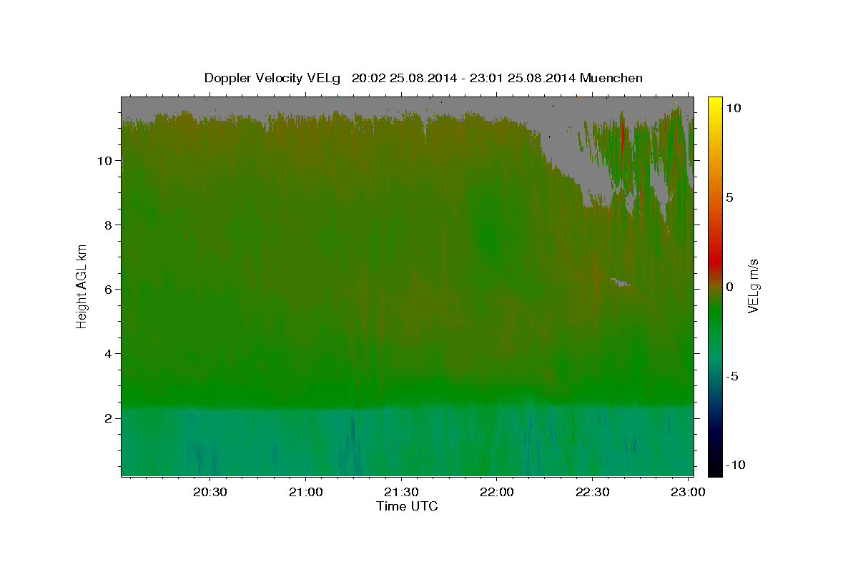Click the 20:30 time tick label
The image size is (858, 572).
(x=210, y=493)
